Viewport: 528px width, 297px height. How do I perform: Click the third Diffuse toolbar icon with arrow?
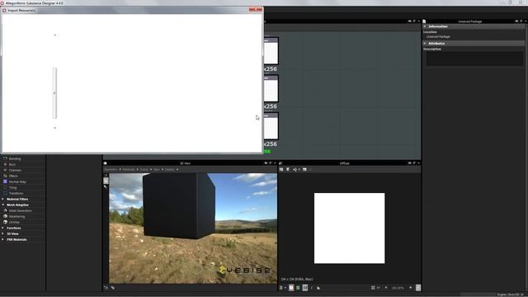(x=296, y=169)
